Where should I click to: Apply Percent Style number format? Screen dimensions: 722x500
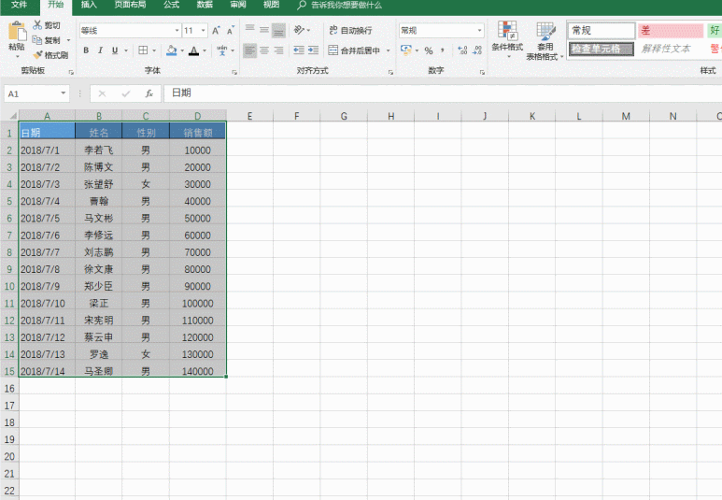coord(428,50)
